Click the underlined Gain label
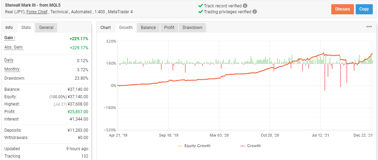The height and width of the screenshot is (160, 378). tap(10, 38)
